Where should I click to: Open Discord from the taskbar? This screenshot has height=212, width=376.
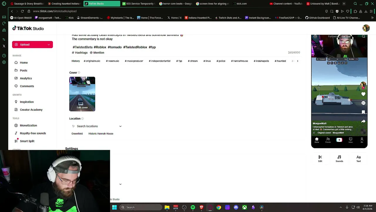[x=236, y=207]
